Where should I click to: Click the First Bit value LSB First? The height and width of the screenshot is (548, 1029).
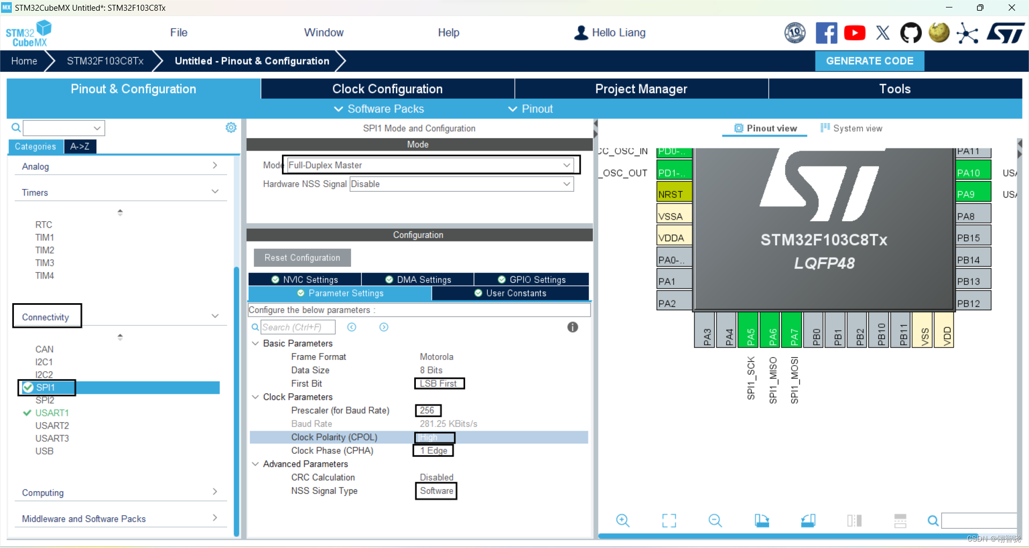(x=439, y=384)
